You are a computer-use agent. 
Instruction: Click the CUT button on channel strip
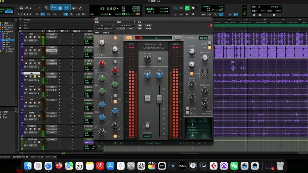click(148, 98)
